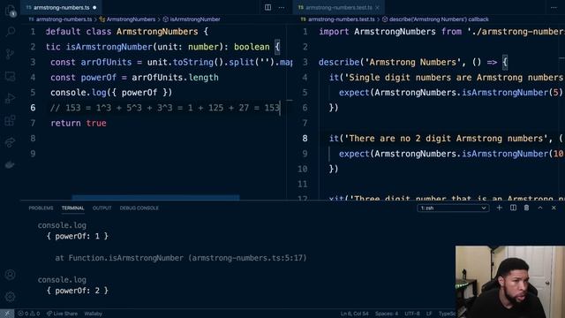Open the Manage gear icon
Image resolution: width=565 pixels, height=318 pixels.
point(10,297)
